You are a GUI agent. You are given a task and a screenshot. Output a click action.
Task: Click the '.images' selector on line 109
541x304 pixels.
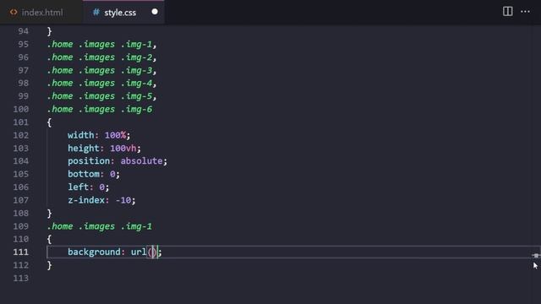[x=97, y=226]
